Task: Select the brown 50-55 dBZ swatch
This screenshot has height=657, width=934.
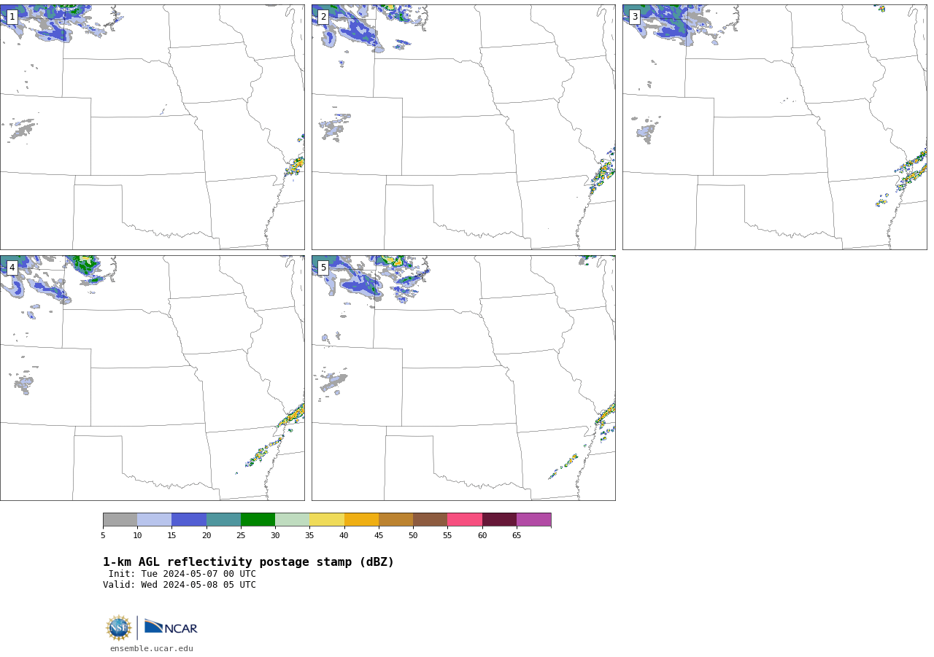Action: pyautogui.click(x=430, y=519)
